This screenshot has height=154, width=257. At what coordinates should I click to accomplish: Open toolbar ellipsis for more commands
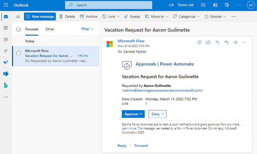click(234, 17)
